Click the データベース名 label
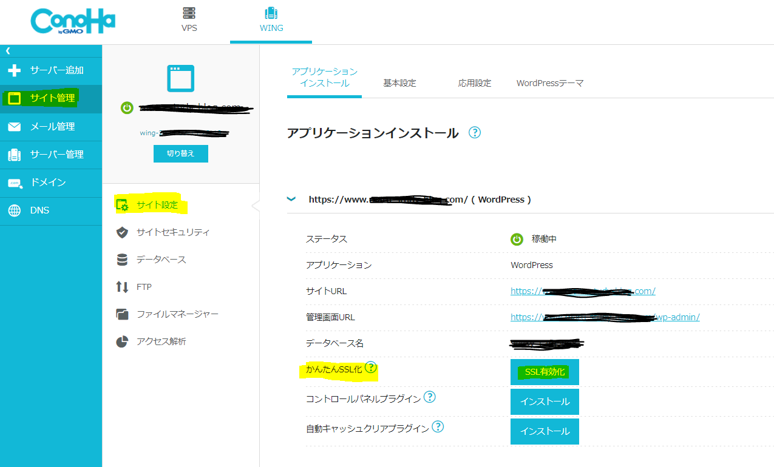Image resolution: width=774 pixels, height=467 pixels. click(x=334, y=343)
